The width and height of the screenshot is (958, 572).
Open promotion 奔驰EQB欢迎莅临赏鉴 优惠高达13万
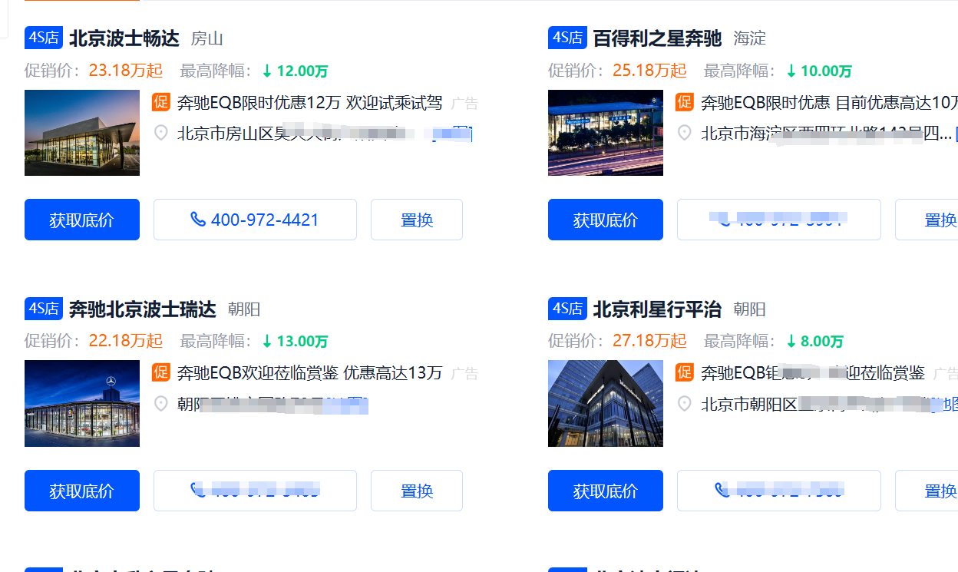(310, 373)
